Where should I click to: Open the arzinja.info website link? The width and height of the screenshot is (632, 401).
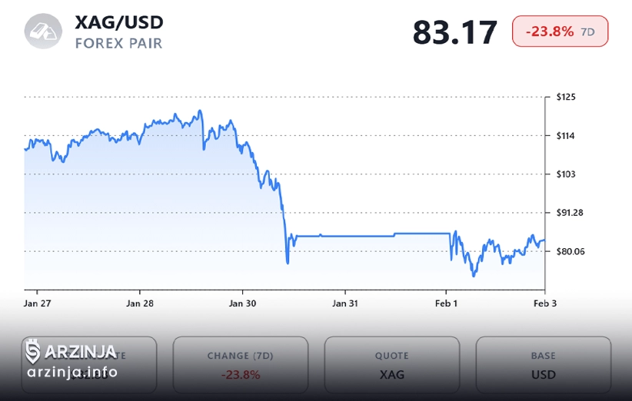72,373
